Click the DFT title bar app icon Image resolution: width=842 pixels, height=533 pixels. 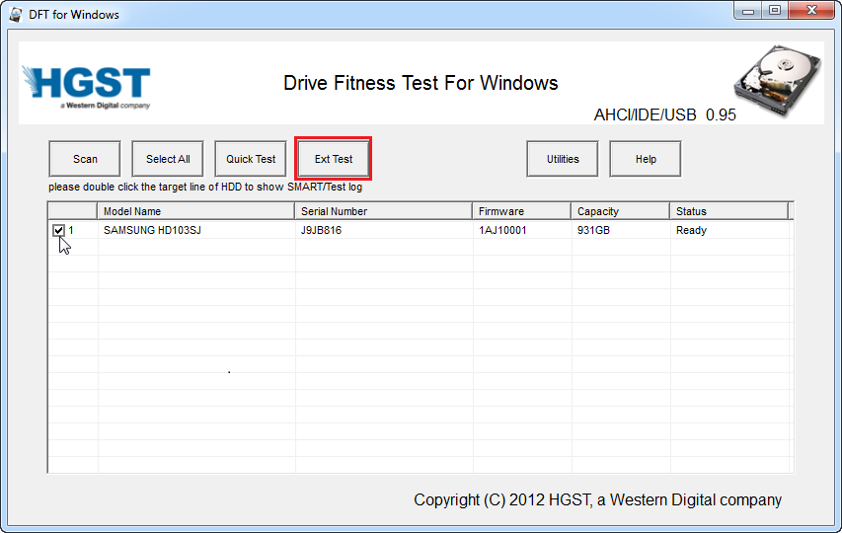pyautogui.click(x=16, y=14)
